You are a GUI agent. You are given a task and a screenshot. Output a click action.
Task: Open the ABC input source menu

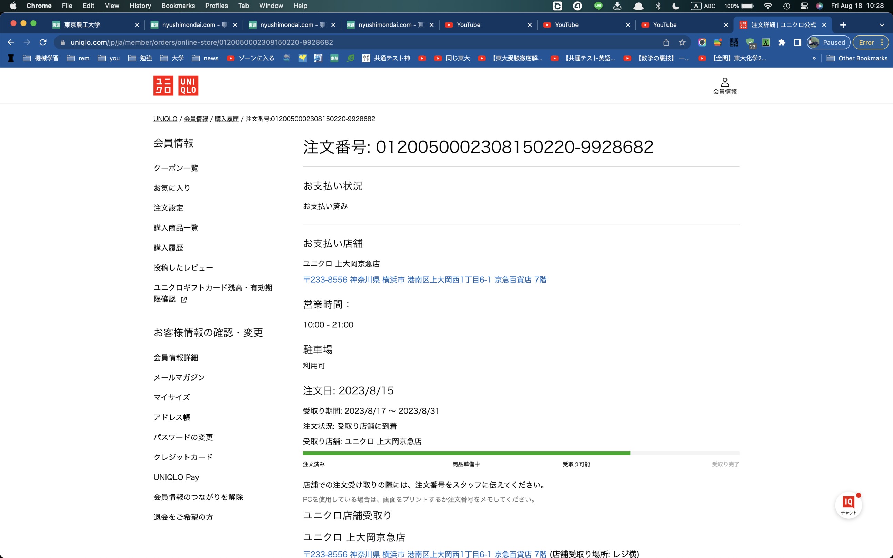tap(704, 6)
